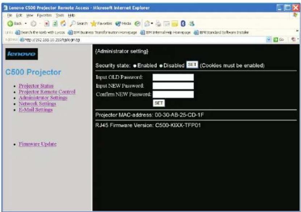Expand the Links bar overflow chevron

[297, 31]
